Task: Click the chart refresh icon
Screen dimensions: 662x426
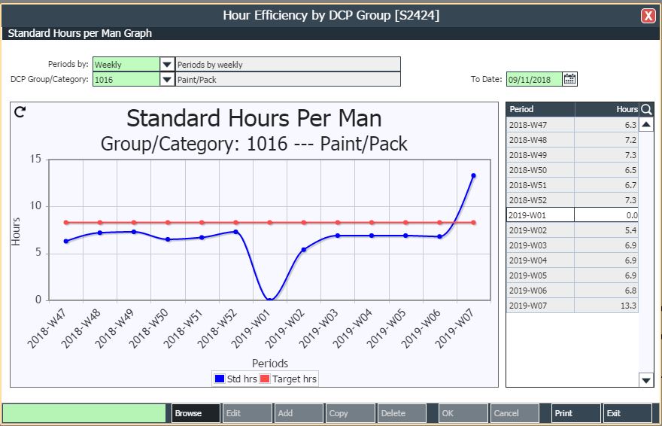Action: 20,112
